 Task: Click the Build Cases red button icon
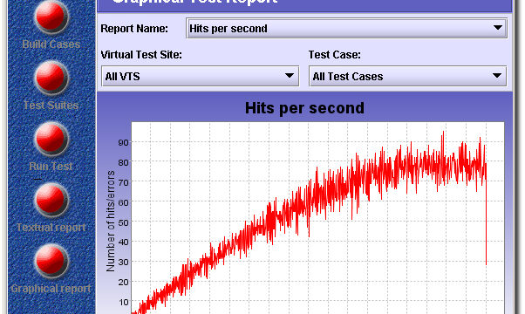pyautogui.click(x=51, y=17)
